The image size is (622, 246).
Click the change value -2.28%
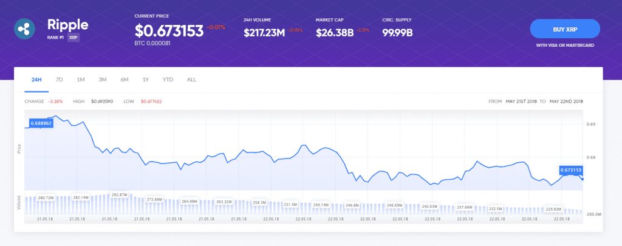coord(55,101)
